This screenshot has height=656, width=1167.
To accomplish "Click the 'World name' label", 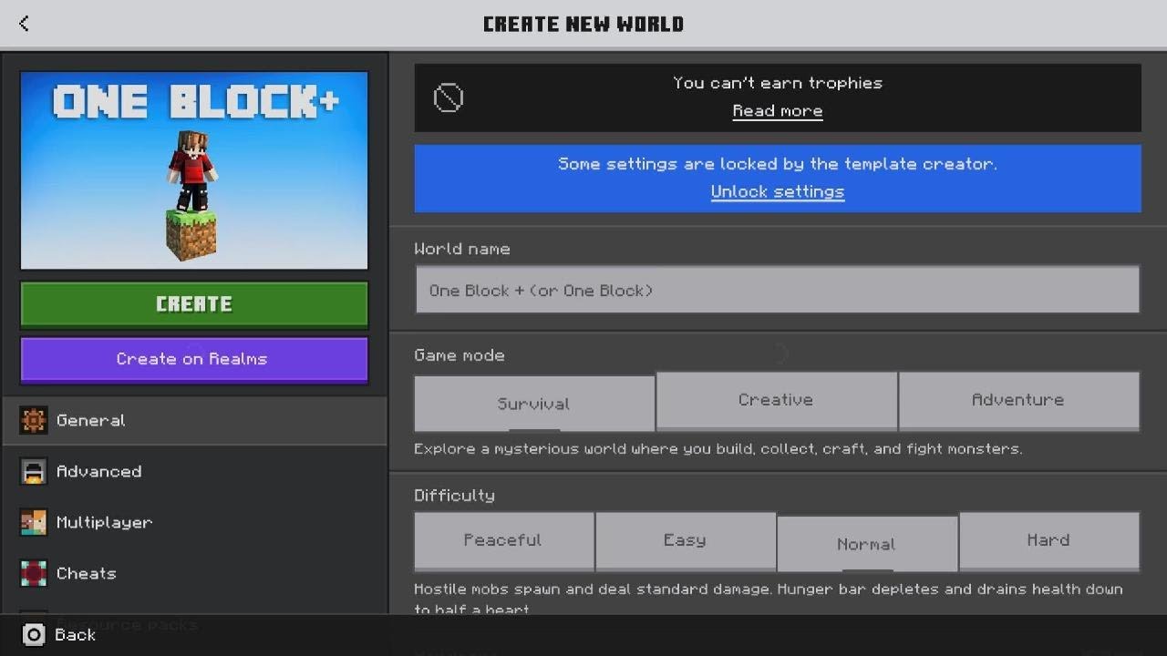I will click(462, 249).
